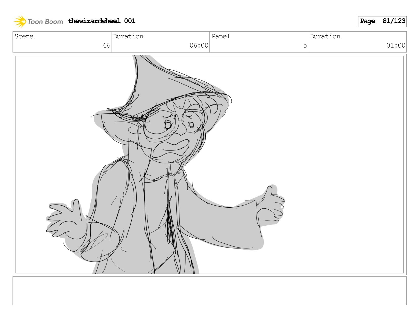Click the scene duration value 06:00
The height and width of the screenshot is (324, 420).
[x=199, y=45]
